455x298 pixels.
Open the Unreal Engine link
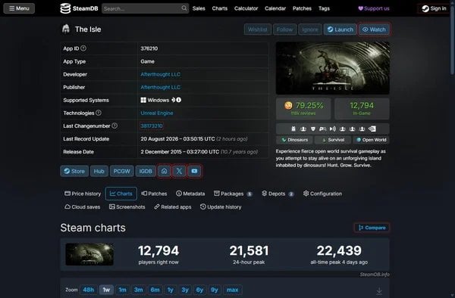(157, 113)
